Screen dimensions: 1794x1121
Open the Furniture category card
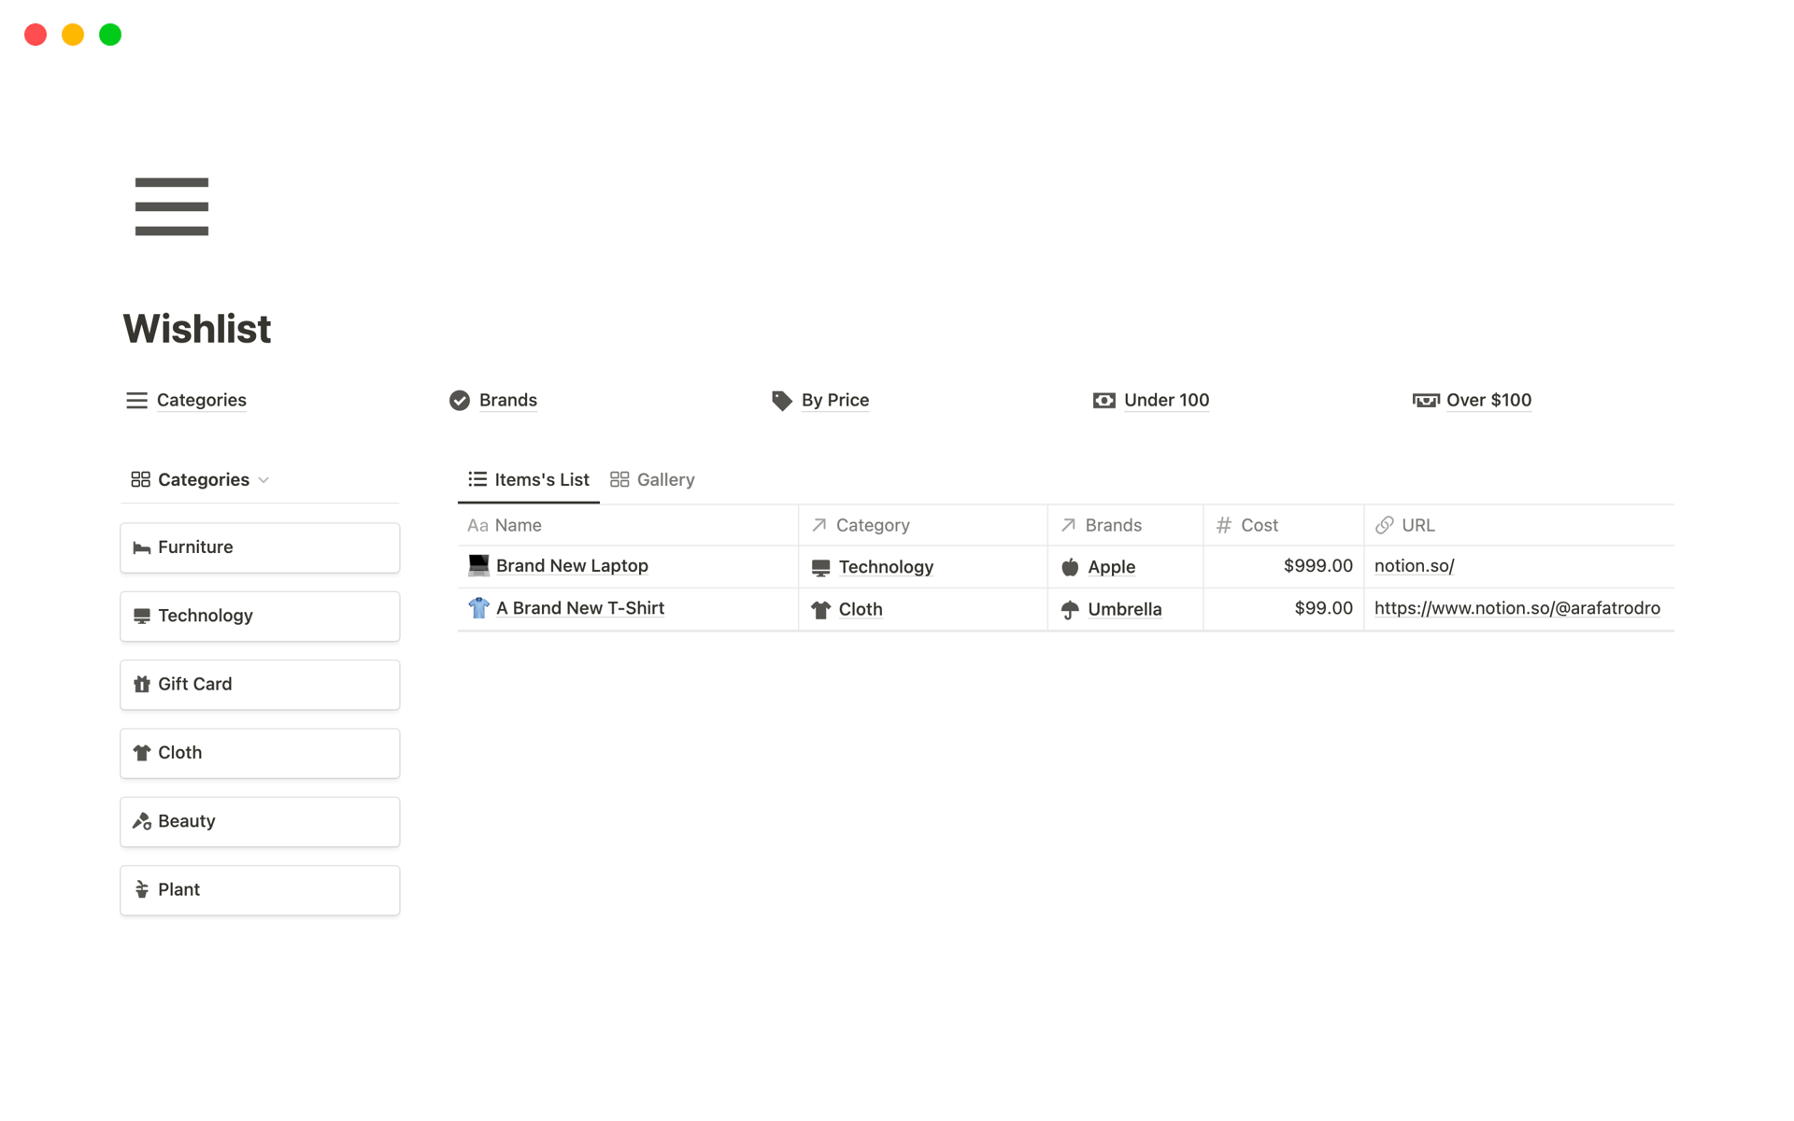point(260,547)
